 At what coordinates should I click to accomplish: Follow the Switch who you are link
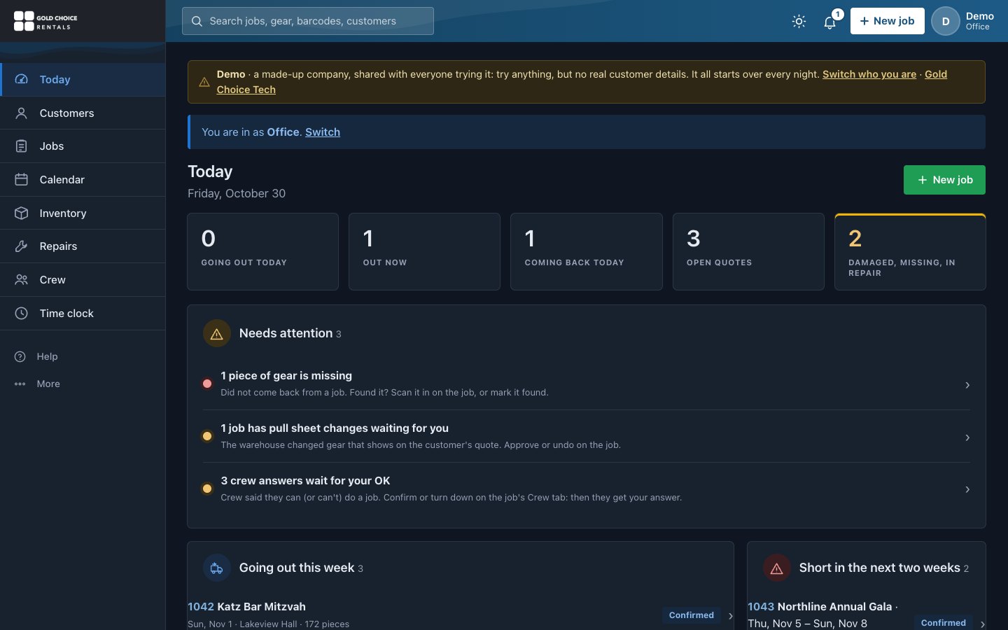click(x=869, y=74)
